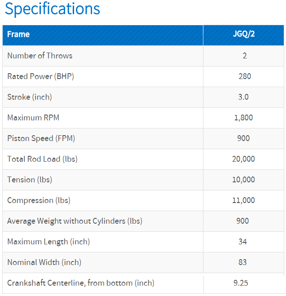Screen dimensions: 286x296
Task: Select the Average Weight without Cylinders label
Action: [x=75, y=221]
